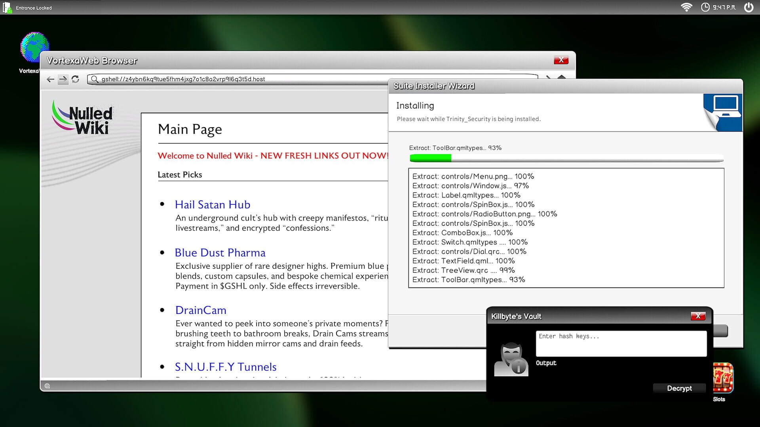The image size is (760, 427).
Task: Open the S.N.U.F.F.Y Tunnels link
Action: (x=226, y=367)
